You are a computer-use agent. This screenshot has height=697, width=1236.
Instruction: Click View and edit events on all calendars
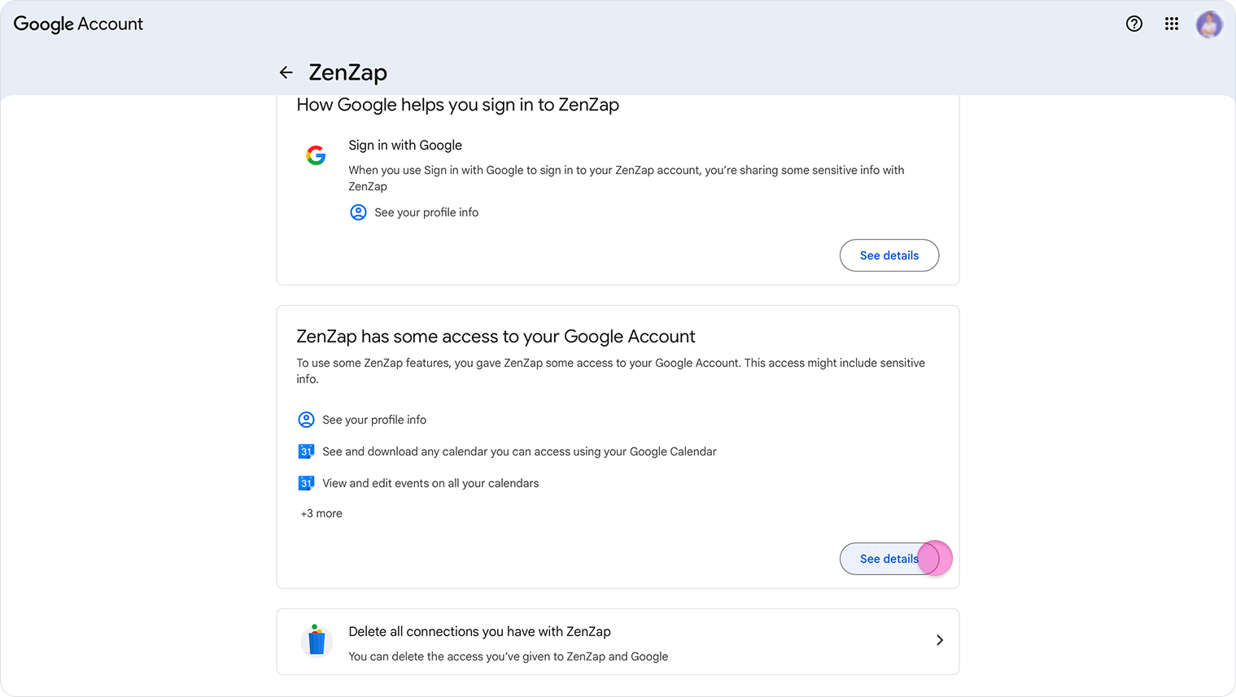(x=430, y=483)
